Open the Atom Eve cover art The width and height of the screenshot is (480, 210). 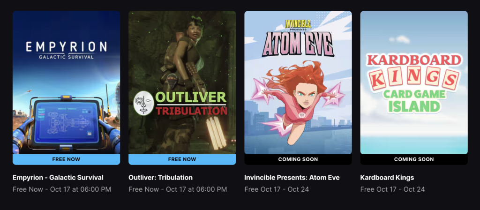coord(298,82)
